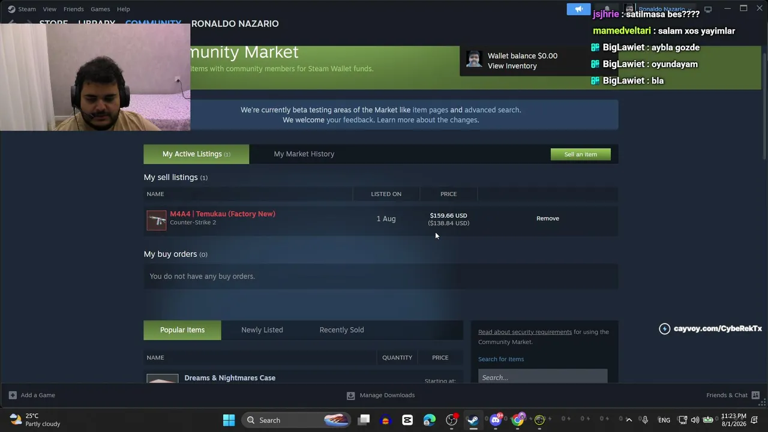The height and width of the screenshot is (432, 768).
Task: Click the NAME column header in sell listings
Action: point(155,194)
